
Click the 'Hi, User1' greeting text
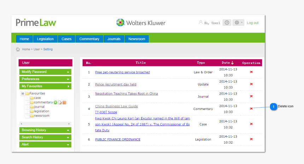(x=212, y=23)
